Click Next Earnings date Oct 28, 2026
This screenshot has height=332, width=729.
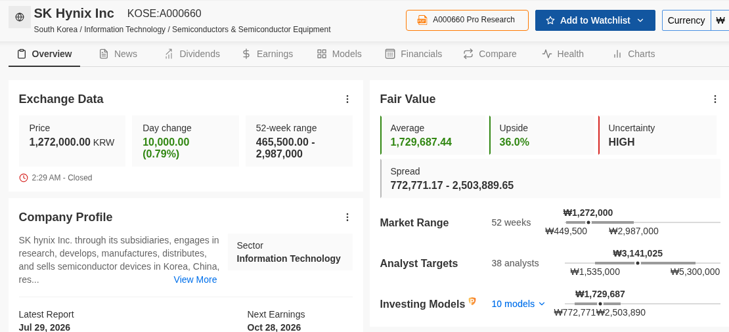tap(274, 327)
